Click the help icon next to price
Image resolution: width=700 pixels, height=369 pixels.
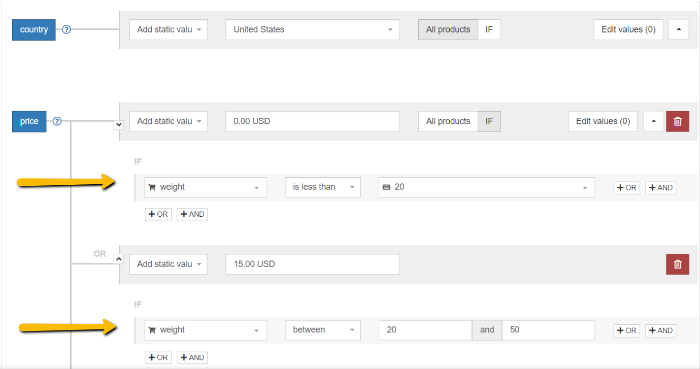(x=57, y=121)
